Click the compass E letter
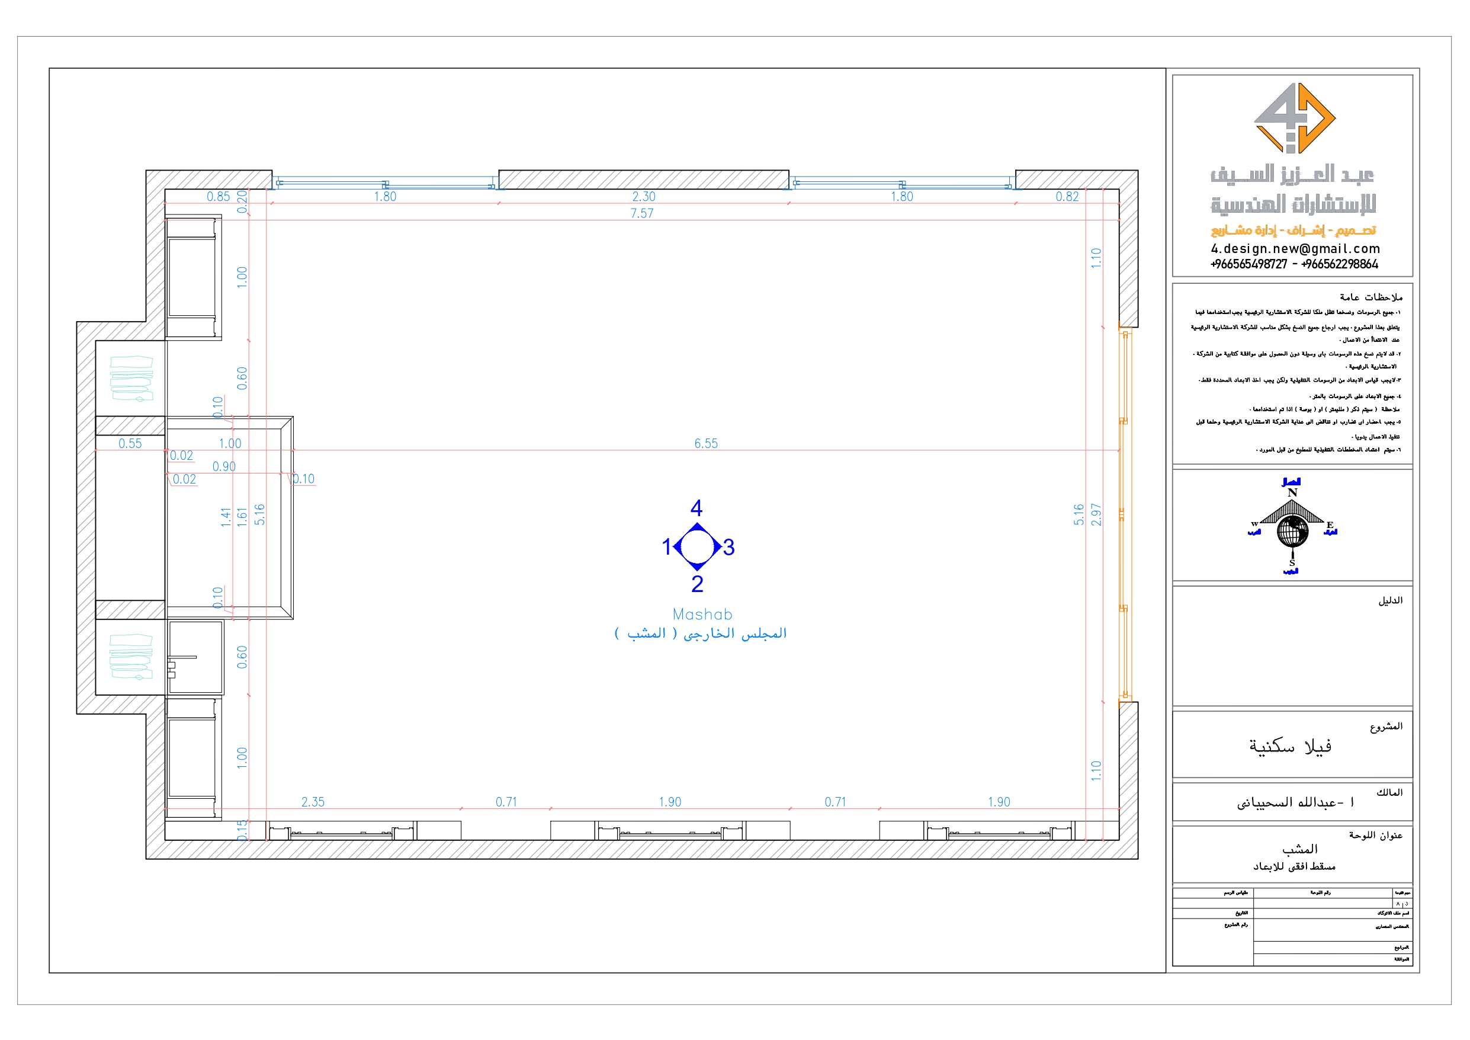The image size is (1470, 1040). click(1330, 525)
